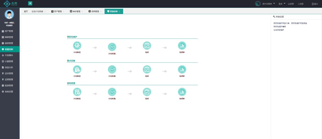
Task: Expand the 更多 dropdown menu
Action: click(282, 4)
